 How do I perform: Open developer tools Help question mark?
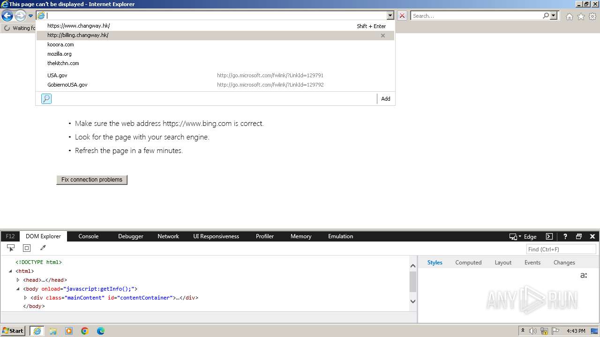565,236
